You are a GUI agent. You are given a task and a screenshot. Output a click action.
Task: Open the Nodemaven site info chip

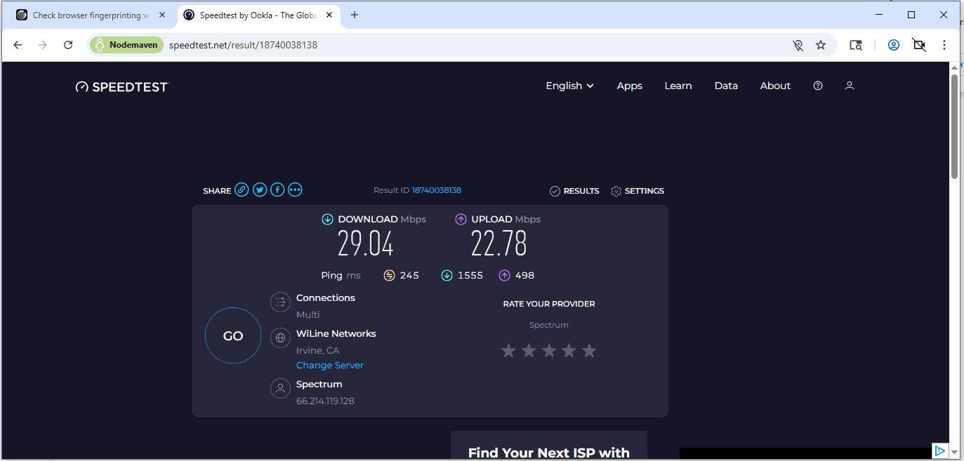point(126,45)
